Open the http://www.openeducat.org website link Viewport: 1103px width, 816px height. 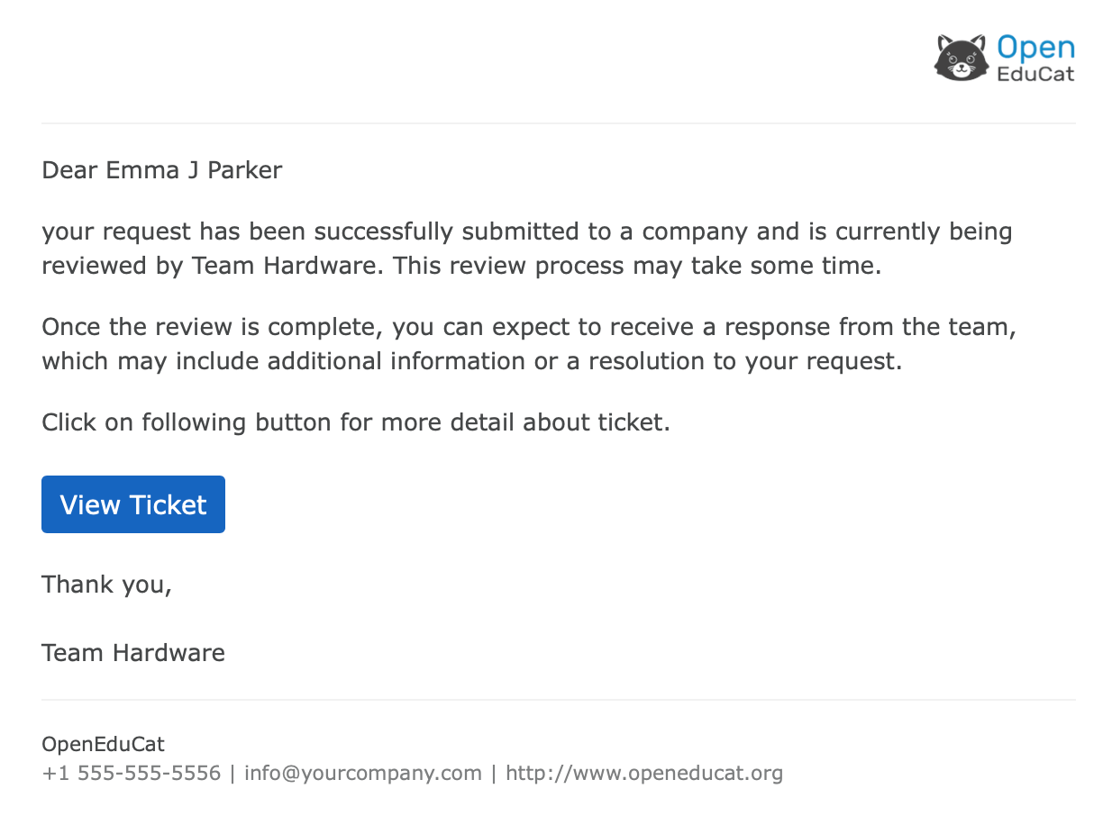click(x=643, y=773)
